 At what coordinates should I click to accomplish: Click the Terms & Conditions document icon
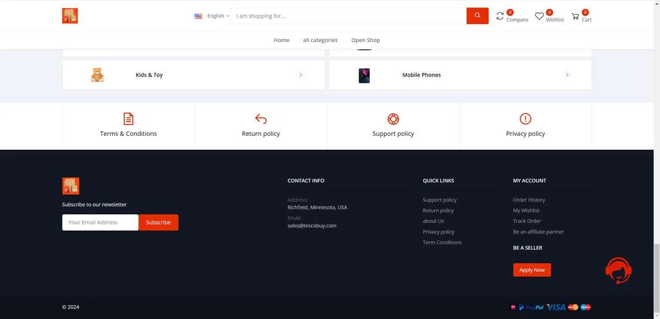(x=128, y=118)
